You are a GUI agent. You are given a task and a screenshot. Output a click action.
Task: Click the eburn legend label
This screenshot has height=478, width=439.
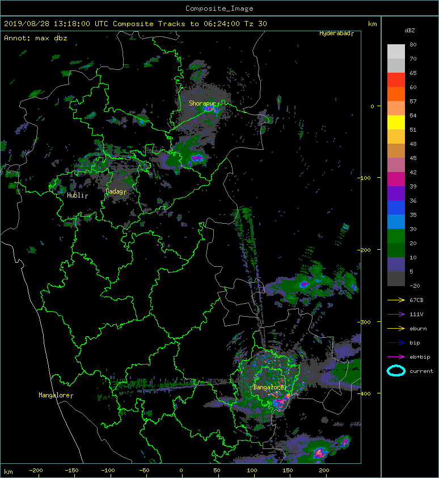[418, 328]
